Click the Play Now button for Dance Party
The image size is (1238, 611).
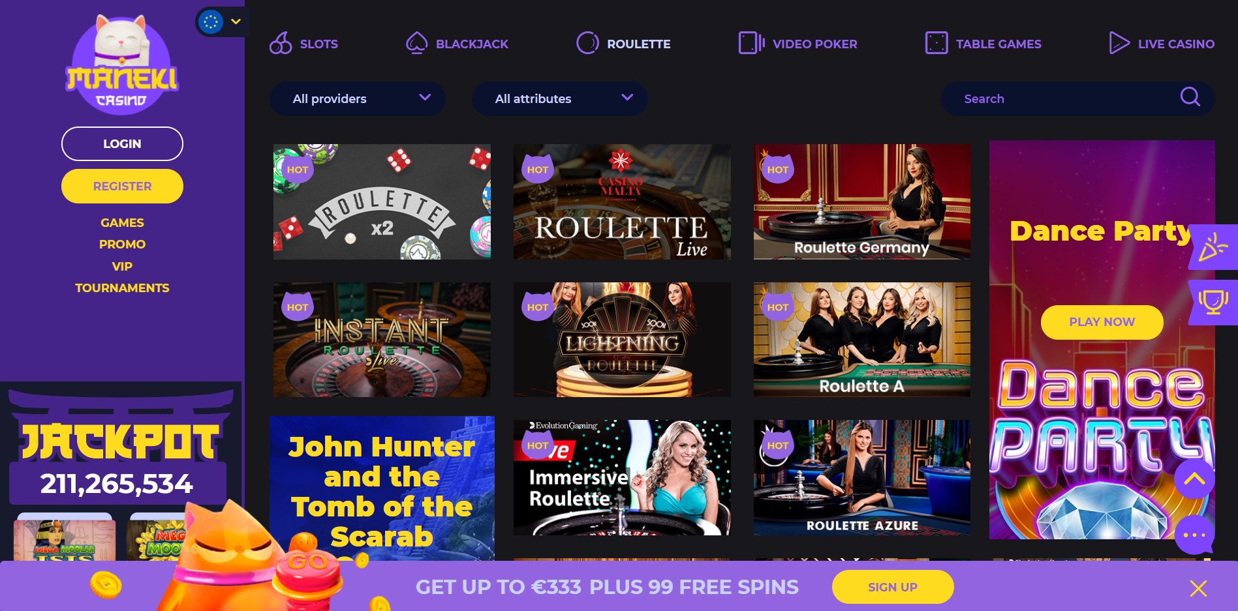coord(1102,322)
